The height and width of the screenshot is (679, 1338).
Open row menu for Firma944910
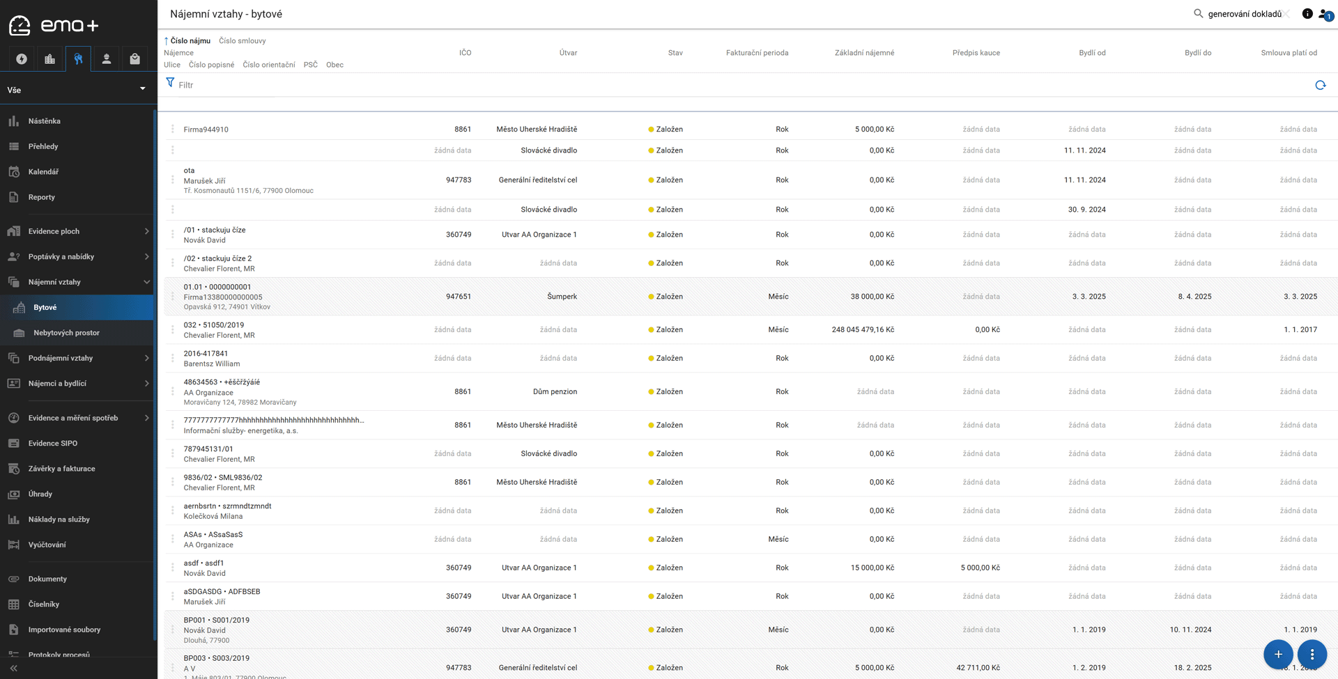tap(173, 130)
